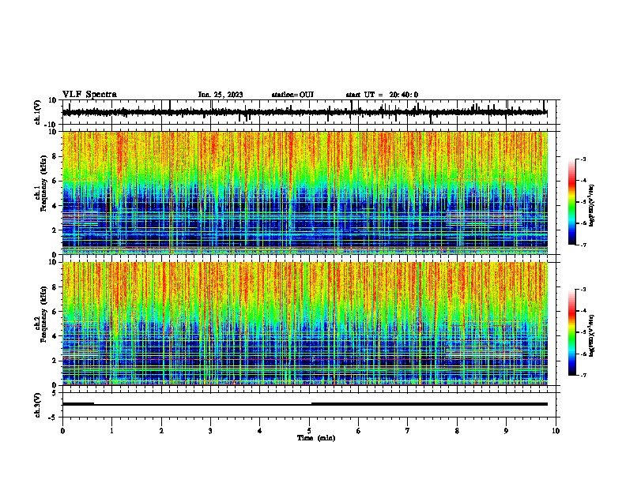Click the ch.3 voltage trace panel
The height and width of the screenshot is (483, 626).
311,405
